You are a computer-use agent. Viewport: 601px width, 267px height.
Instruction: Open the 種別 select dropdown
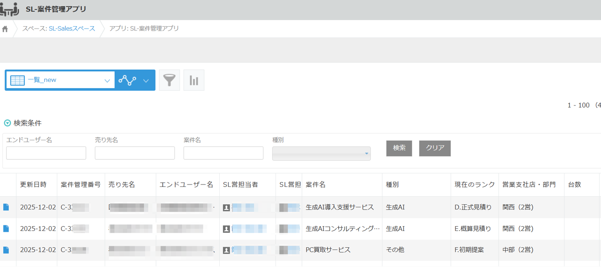321,153
